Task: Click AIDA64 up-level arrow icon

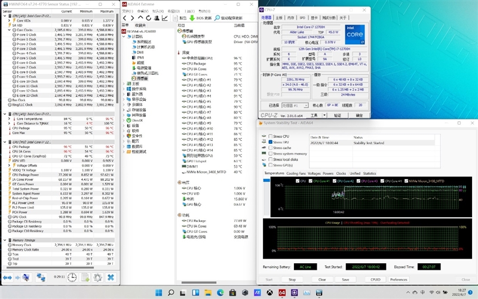Action: click(x=140, y=18)
